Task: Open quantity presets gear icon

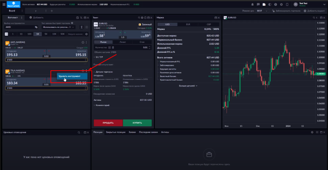Action: pyautogui.click(x=86, y=34)
